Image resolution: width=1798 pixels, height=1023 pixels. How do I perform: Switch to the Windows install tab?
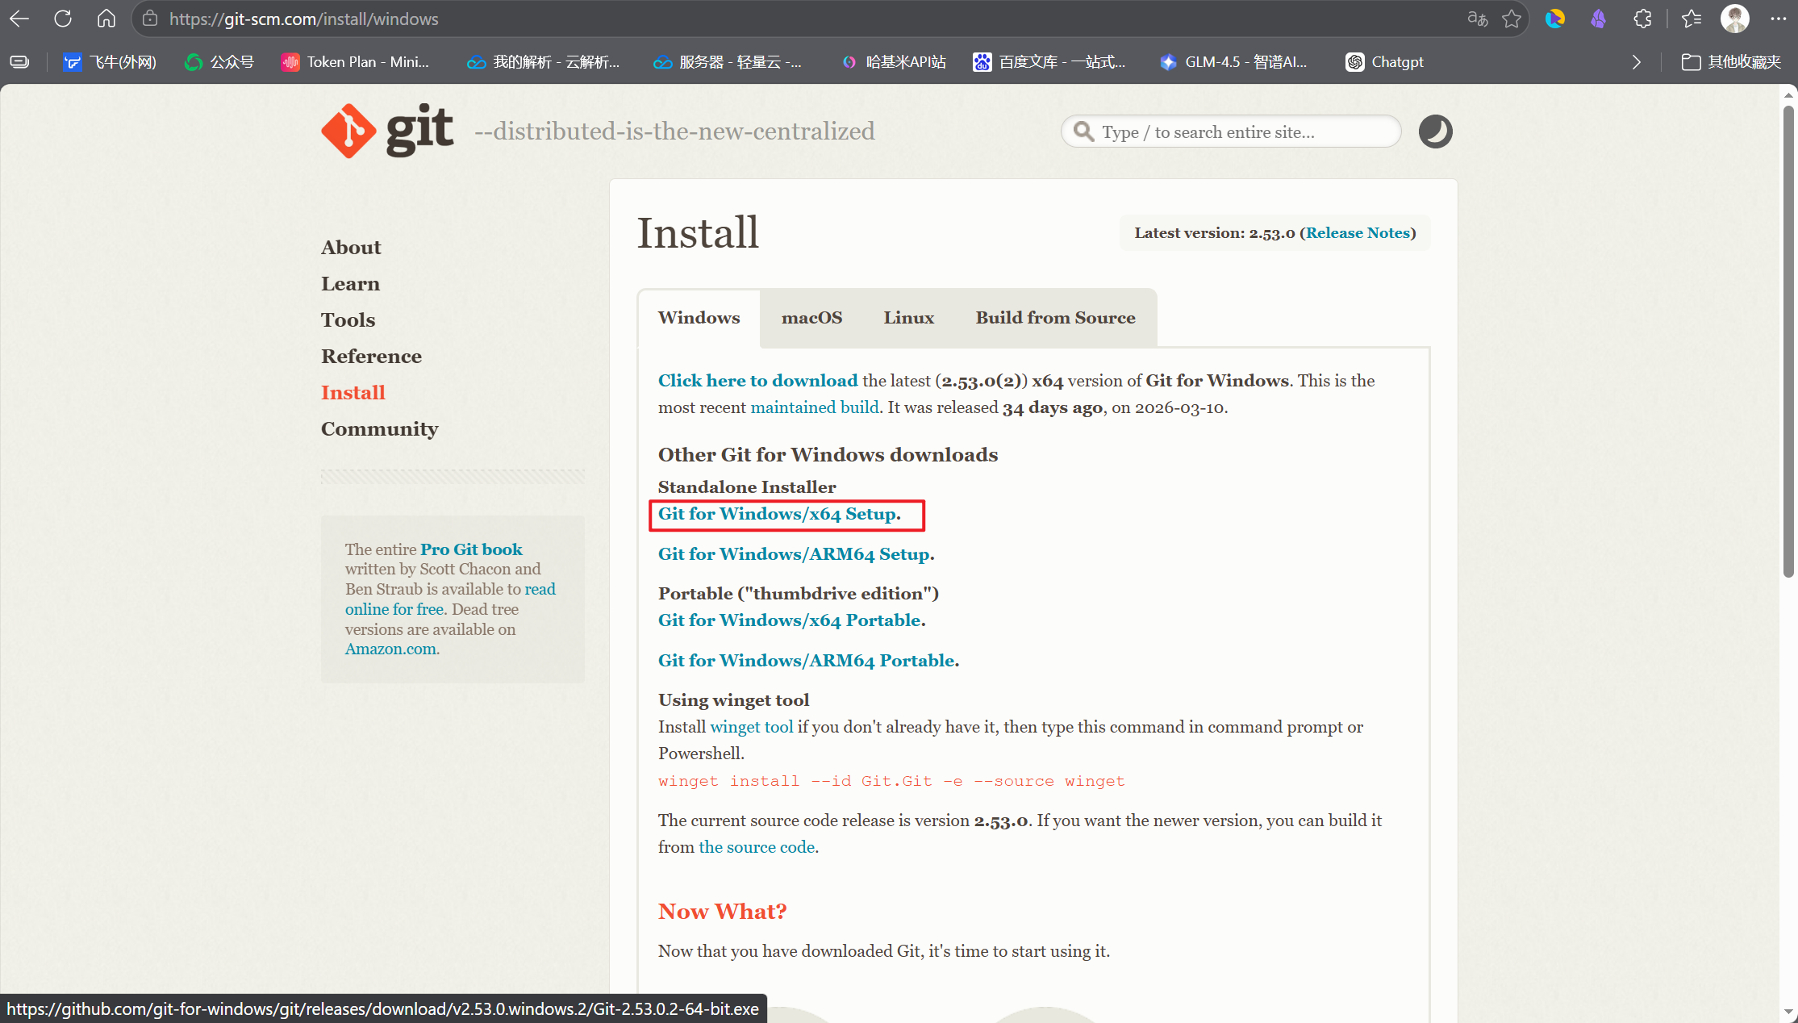click(699, 318)
